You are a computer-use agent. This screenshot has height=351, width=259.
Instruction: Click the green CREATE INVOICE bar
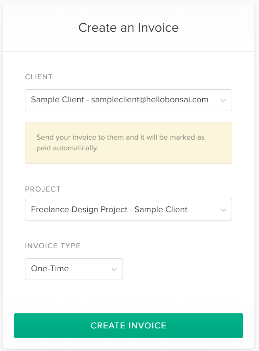click(x=129, y=325)
